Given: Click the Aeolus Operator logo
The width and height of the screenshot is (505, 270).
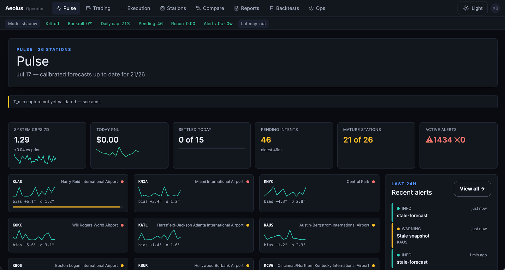Looking at the screenshot, I should pyautogui.click(x=24, y=8).
